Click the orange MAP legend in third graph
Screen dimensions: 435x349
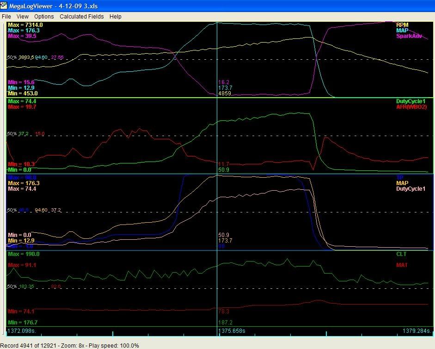click(x=402, y=183)
